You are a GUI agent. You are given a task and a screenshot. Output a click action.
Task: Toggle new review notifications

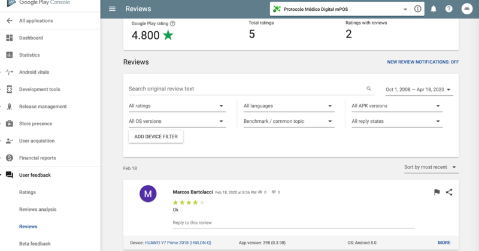tap(423, 62)
